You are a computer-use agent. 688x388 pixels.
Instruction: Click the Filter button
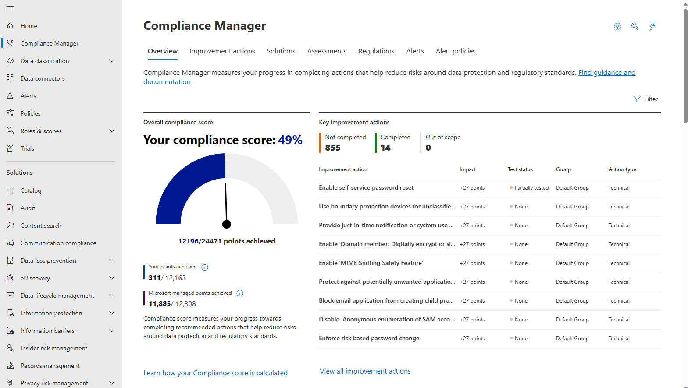[646, 99]
